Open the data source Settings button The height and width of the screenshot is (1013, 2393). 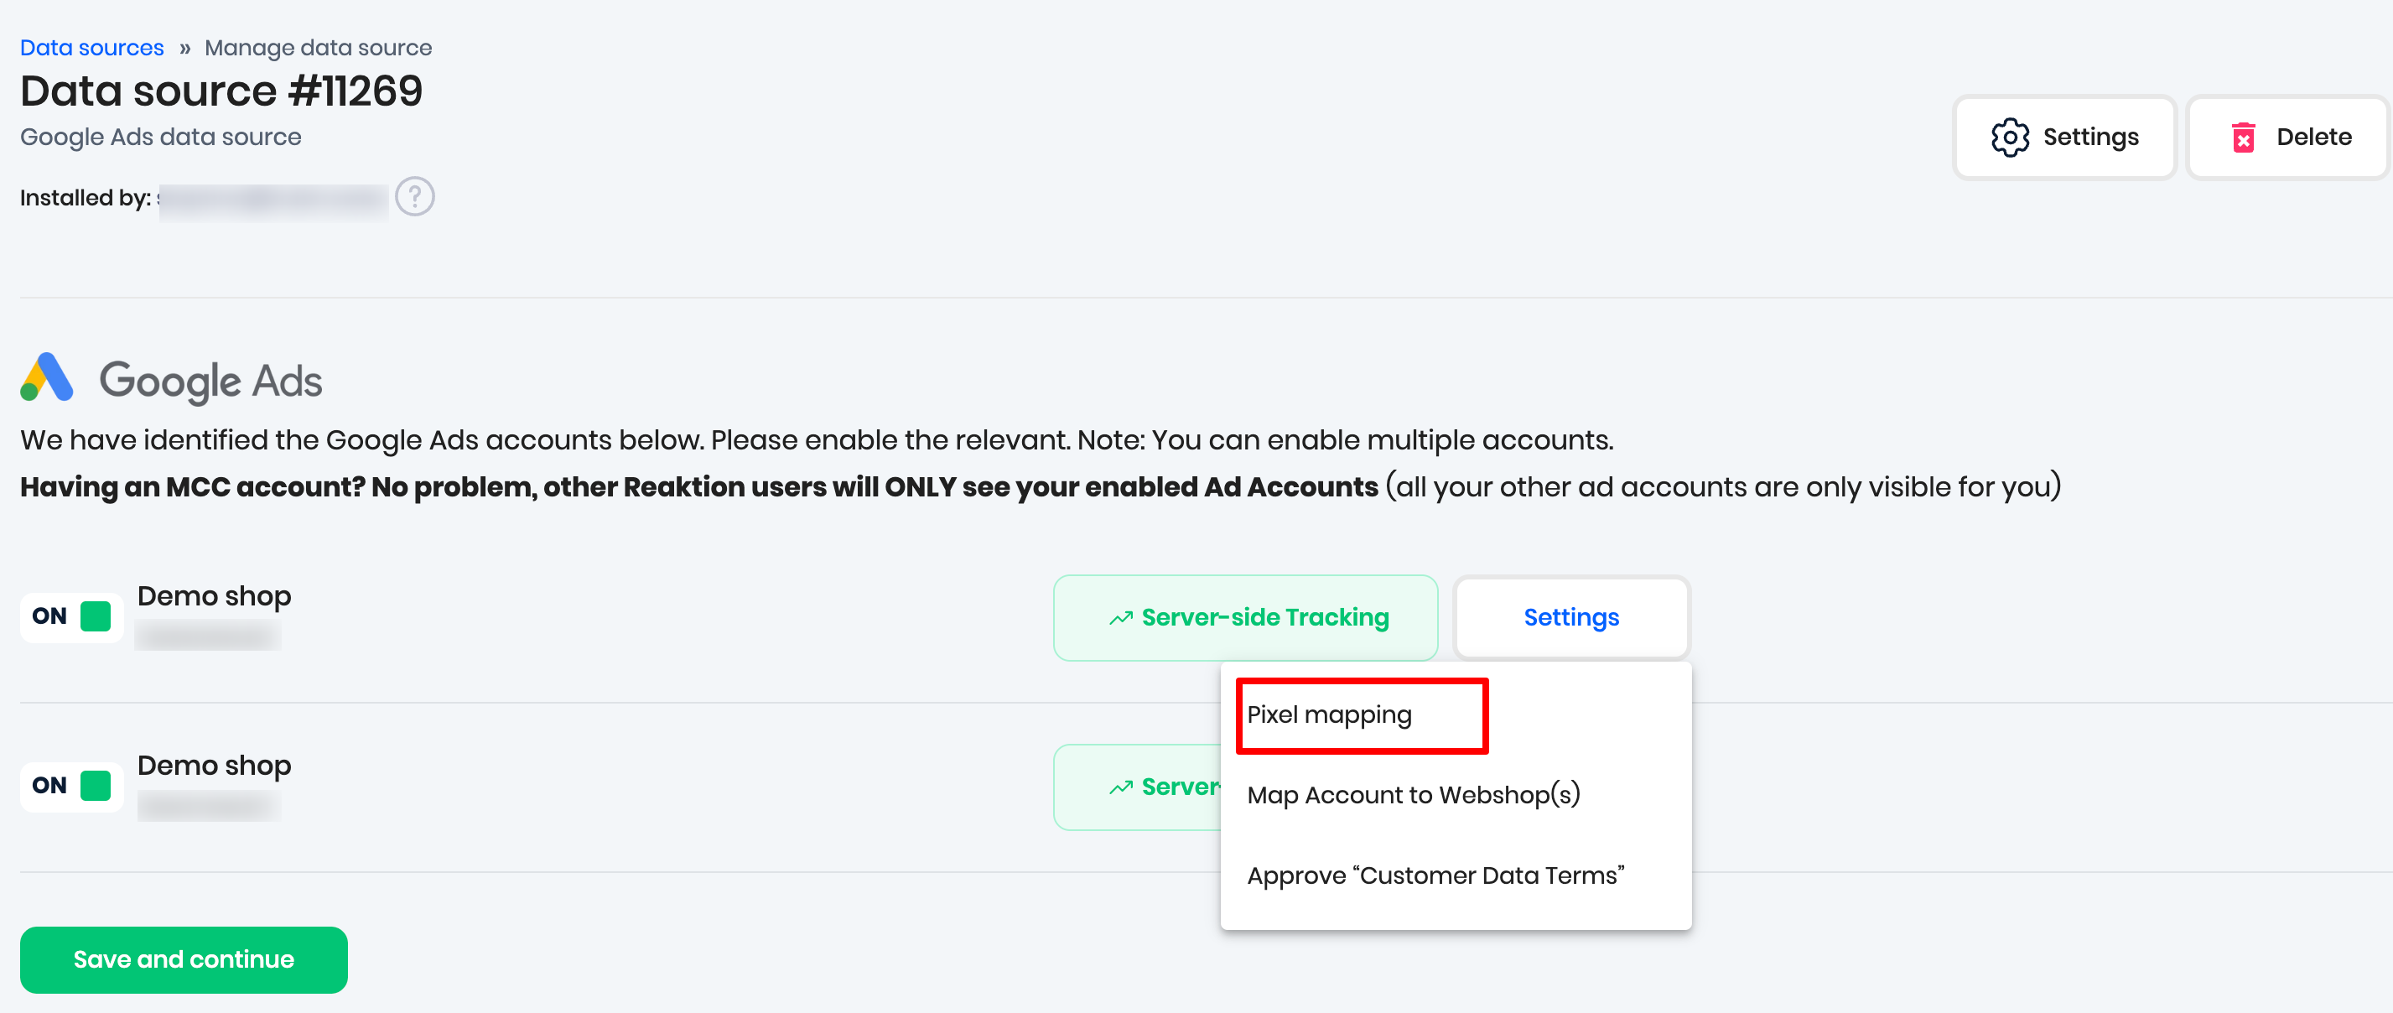pos(2064,138)
